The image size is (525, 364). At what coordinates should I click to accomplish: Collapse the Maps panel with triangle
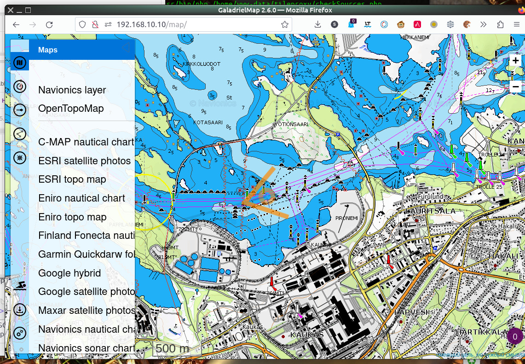point(126,48)
